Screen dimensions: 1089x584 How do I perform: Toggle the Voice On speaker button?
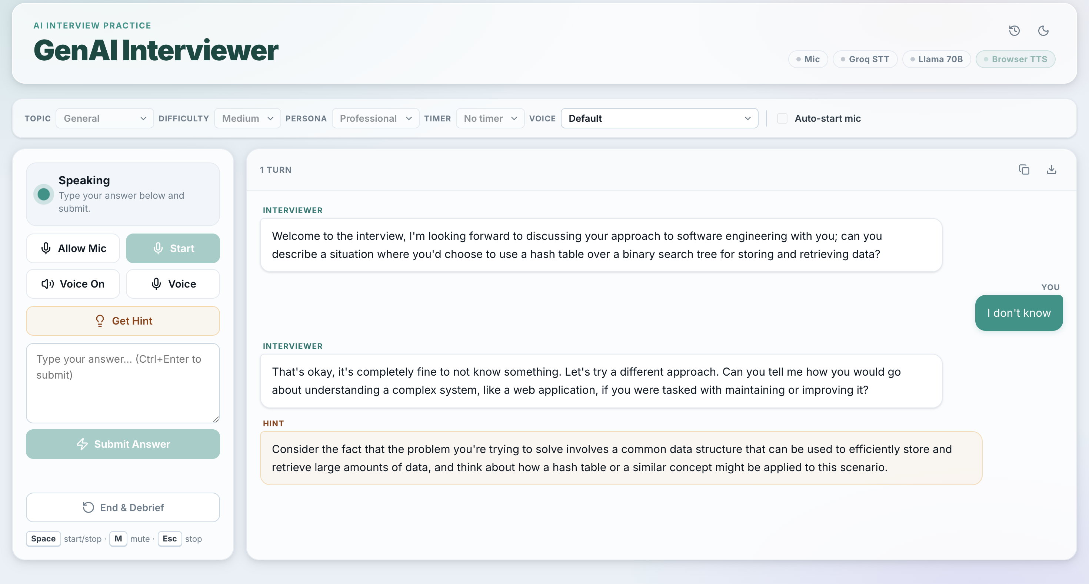(x=73, y=284)
